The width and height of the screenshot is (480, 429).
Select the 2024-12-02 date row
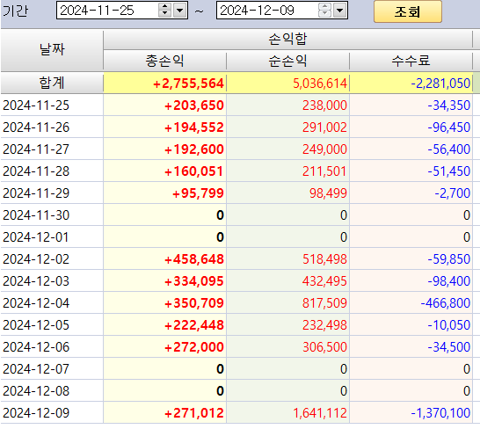[x=52, y=259]
